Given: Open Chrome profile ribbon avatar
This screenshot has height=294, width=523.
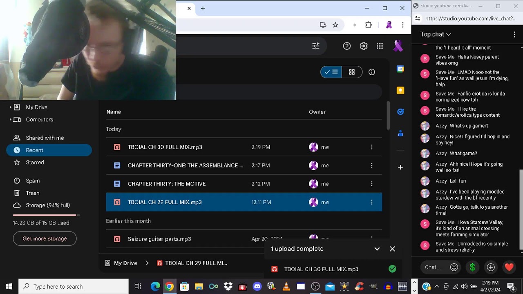Looking at the screenshot, I should (x=389, y=25).
